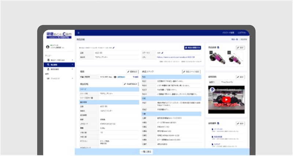Expand the access log sidebar menu
The image size is (293, 156).
coord(72,78)
